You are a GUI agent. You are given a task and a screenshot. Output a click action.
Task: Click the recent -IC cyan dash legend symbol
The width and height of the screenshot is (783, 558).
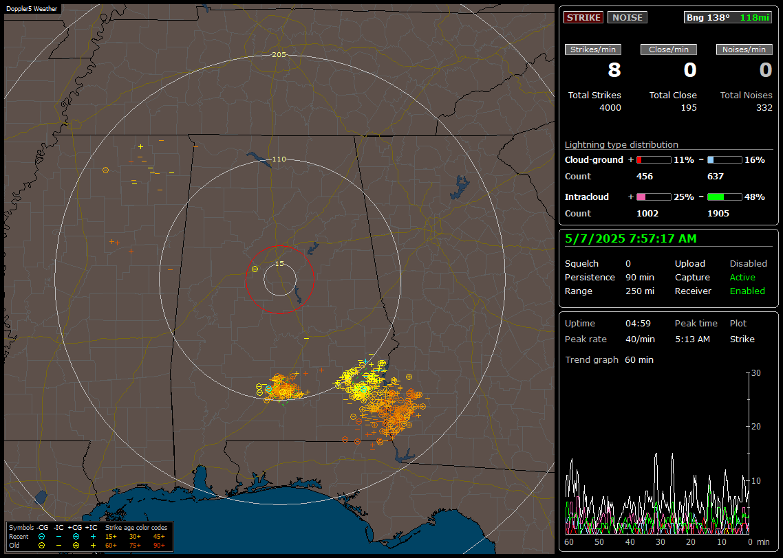[58, 537]
